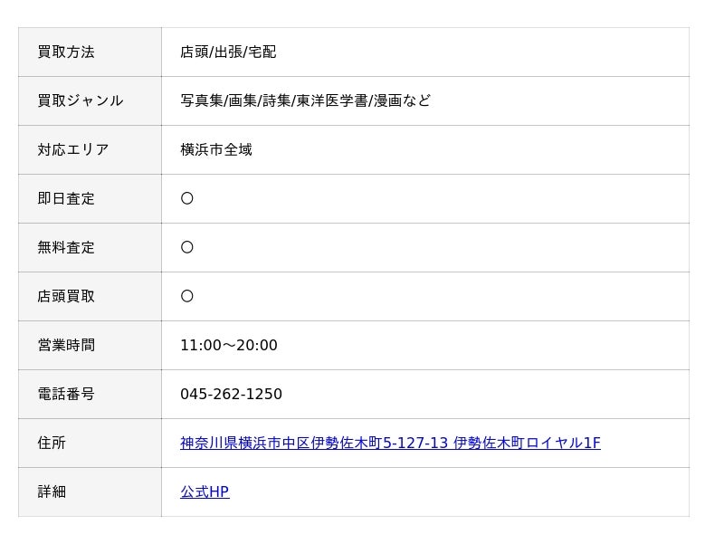Viewport: 724px width, 544px height.
Task: Click the 買取方法 header cell
Action: coord(90,52)
